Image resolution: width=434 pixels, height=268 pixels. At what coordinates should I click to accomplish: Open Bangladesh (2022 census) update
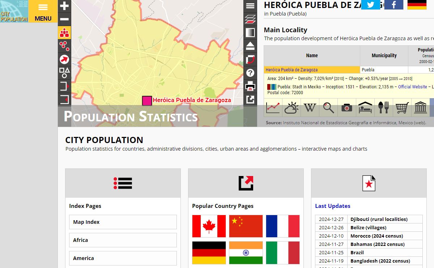coord(380,261)
